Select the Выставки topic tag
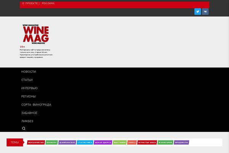This screenshot has height=153, width=229. click(119, 142)
